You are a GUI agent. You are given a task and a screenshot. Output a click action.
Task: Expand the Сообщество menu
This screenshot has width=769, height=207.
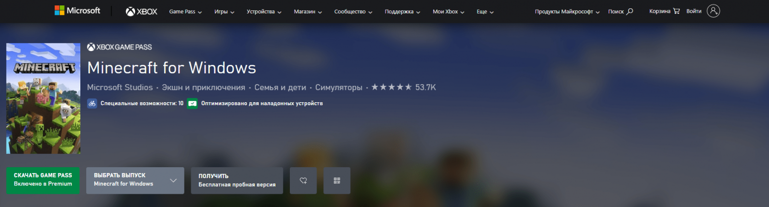(x=352, y=11)
